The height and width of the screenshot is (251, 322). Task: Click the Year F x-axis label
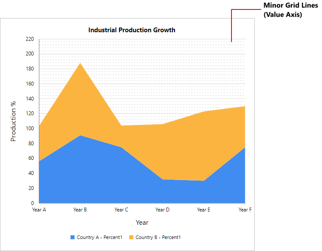coord(244,210)
